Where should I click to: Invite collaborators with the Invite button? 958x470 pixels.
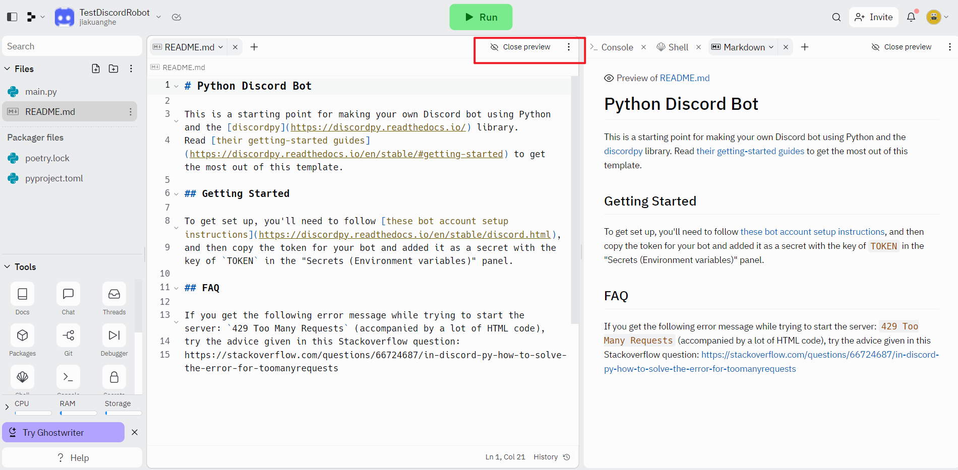tap(874, 17)
